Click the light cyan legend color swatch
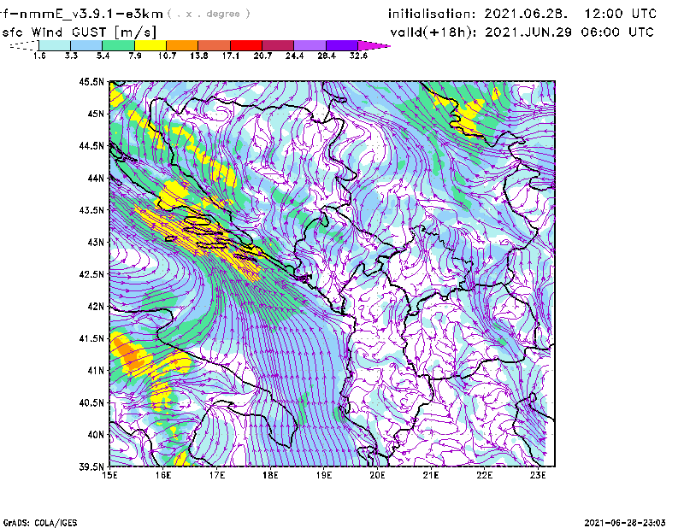This screenshot has height=528, width=684. pyautogui.click(x=55, y=45)
